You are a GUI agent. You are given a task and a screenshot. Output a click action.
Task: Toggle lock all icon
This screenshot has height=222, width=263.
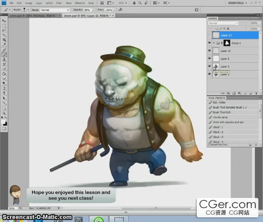click(x=228, y=29)
